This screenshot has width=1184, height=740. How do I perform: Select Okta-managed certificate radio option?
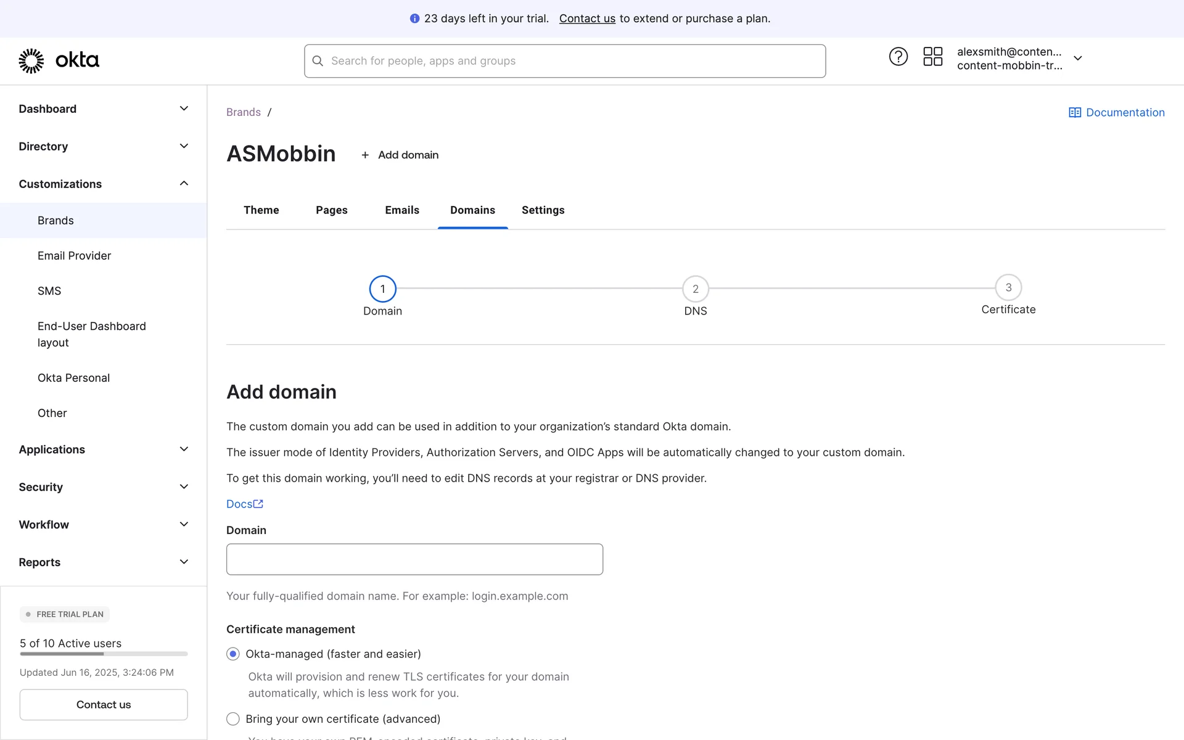pos(233,654)
